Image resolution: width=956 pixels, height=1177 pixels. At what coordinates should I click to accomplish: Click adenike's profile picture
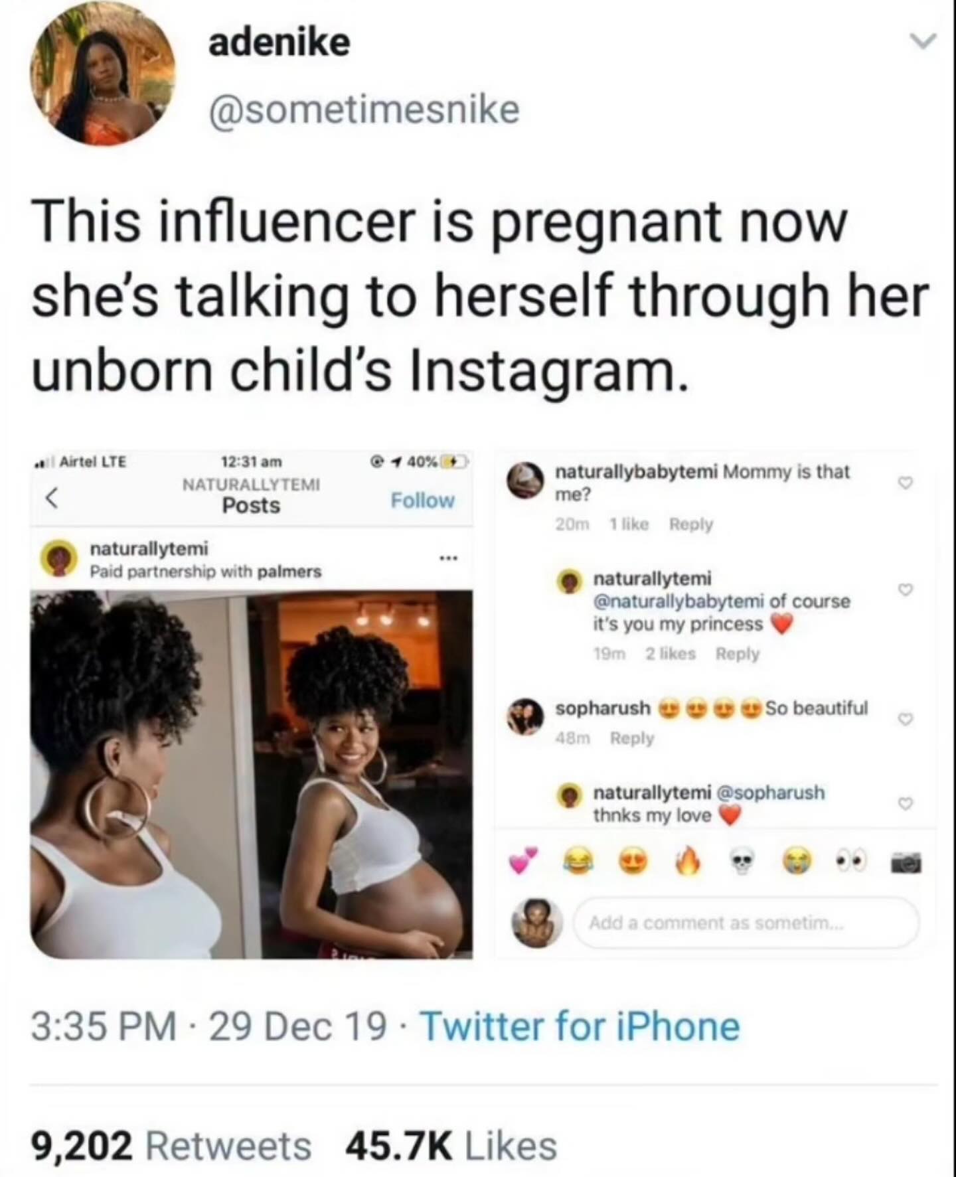(102, 74)
